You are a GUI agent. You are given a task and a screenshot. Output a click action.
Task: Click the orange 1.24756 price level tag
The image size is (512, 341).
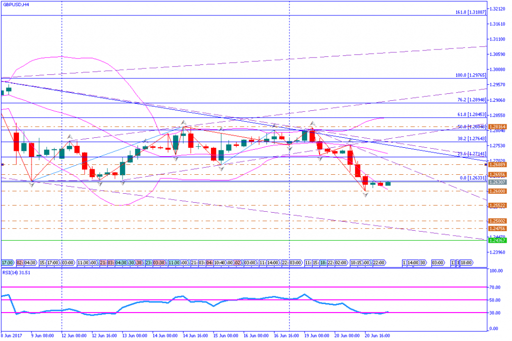point(497,228)
